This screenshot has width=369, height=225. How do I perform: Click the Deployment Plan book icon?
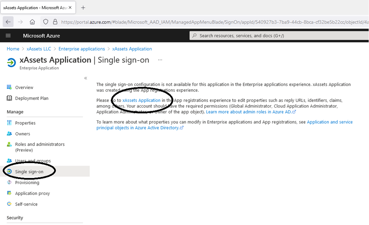(9, 98)
